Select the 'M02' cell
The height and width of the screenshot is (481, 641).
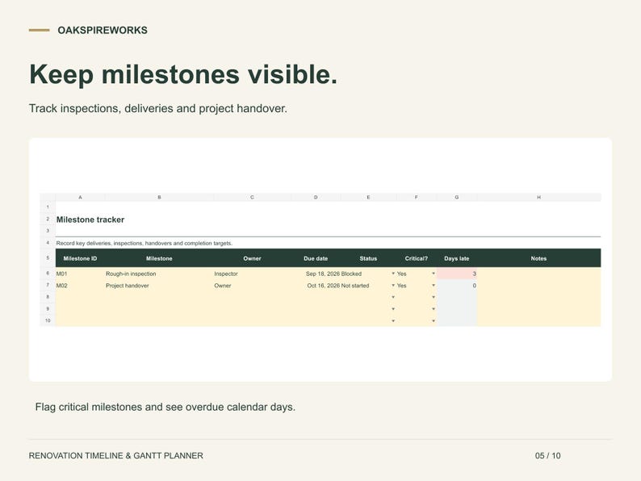click(80, 286)
